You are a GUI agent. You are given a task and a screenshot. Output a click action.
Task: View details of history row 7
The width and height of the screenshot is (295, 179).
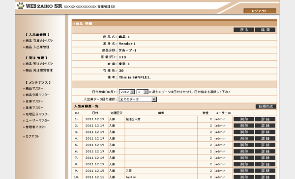click(x=265, y=158)
